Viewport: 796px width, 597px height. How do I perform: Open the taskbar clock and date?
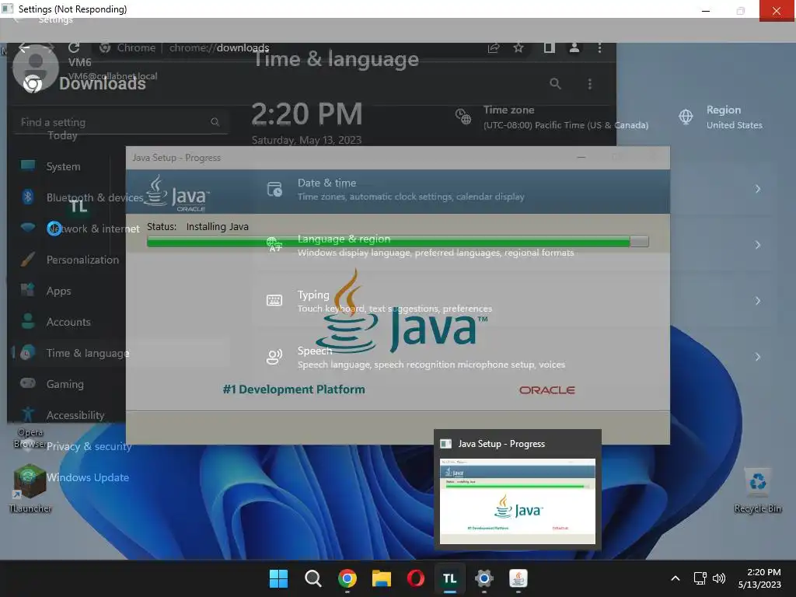759,578
